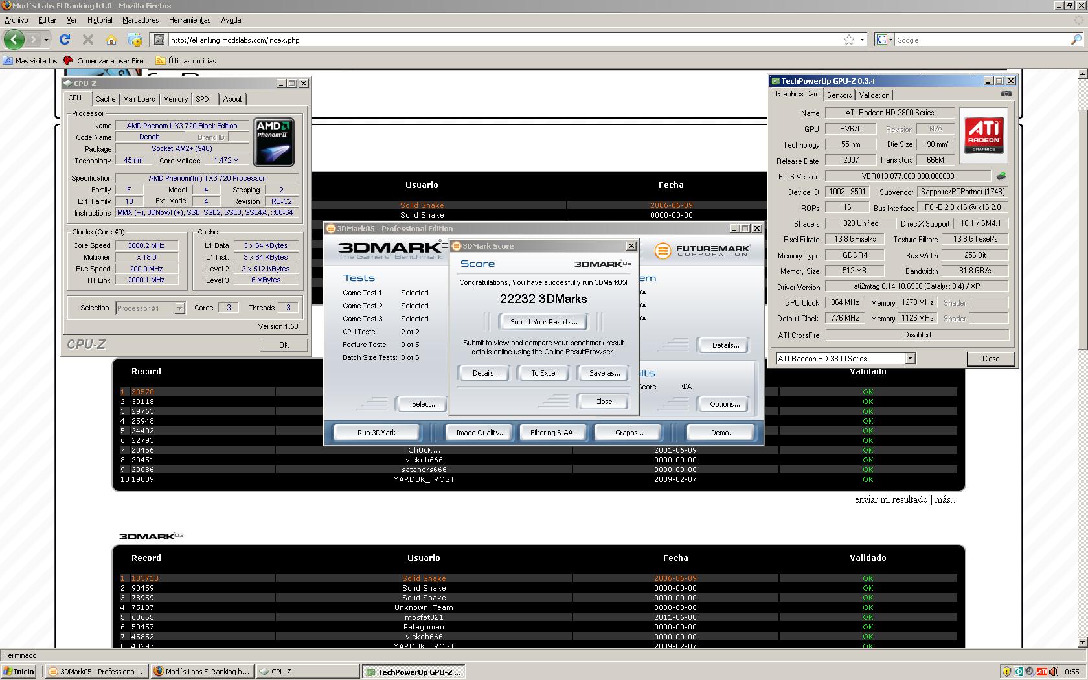This screenshot has width=1088, height=680.
Task: Open GPU-Z graphics card selector dropdown
Action: pos(910,358)
